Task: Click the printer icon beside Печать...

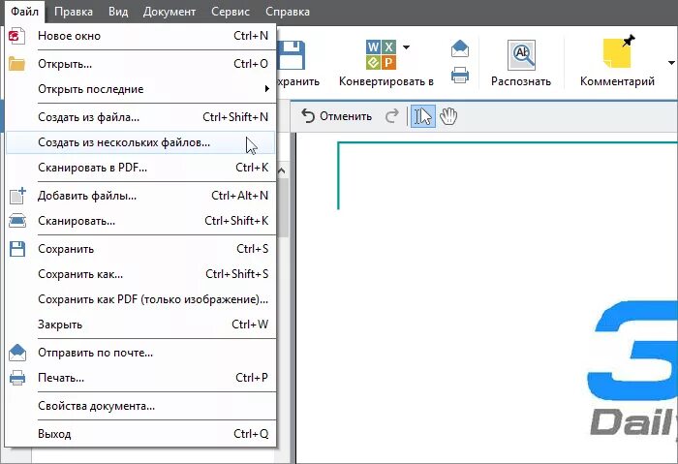Action: point(17,378)
